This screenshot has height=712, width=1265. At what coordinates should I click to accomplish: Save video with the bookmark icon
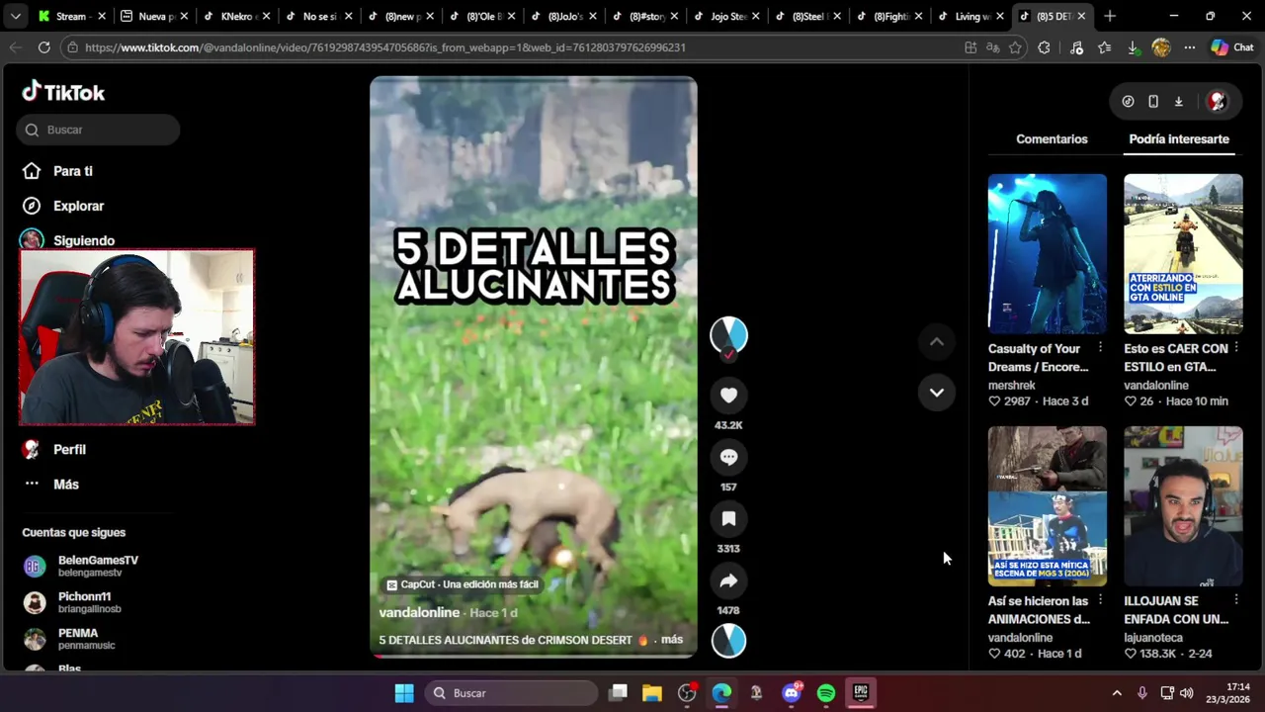pos(728,519)
